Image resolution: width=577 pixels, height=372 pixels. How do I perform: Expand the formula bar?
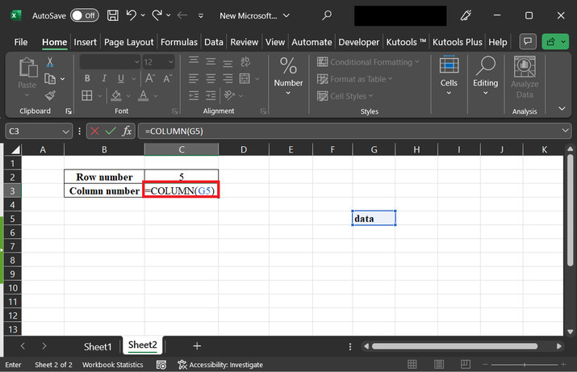(x=565, y=131)
